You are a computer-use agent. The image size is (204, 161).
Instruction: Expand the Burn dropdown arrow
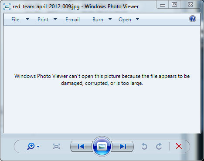[110, 19]
